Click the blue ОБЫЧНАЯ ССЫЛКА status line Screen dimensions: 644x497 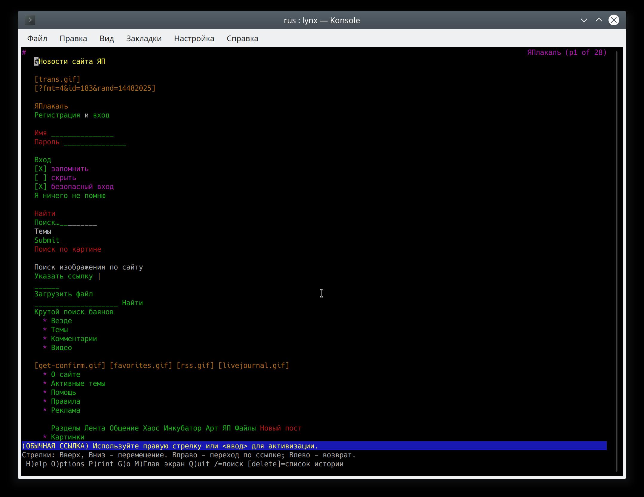(314, 446)
